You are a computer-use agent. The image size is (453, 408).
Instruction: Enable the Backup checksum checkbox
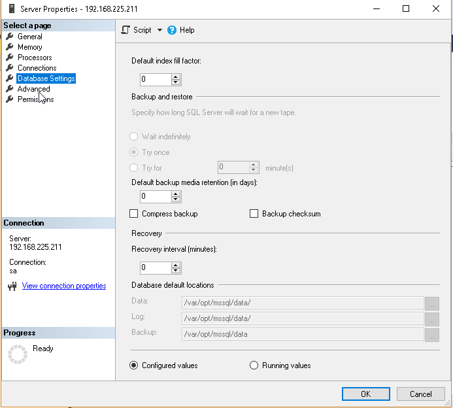coord(254,214)
